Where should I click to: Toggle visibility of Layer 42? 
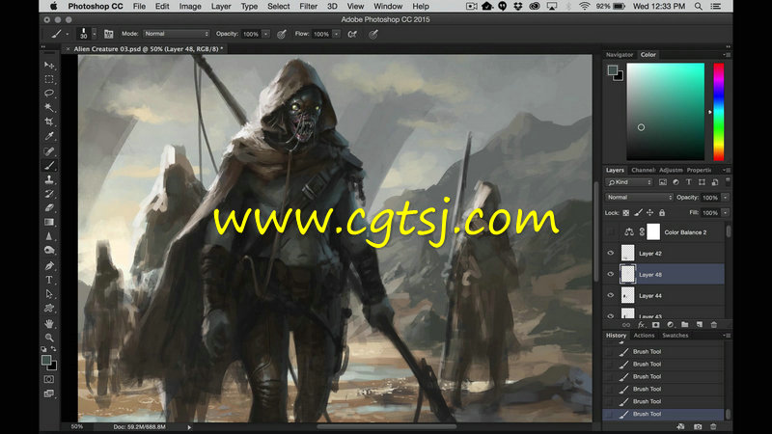(611, 253)
